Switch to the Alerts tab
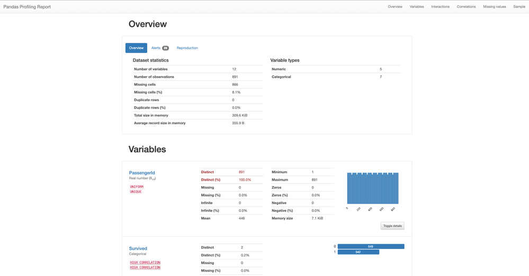Screen dimensions: 529x276 [156, 48]
